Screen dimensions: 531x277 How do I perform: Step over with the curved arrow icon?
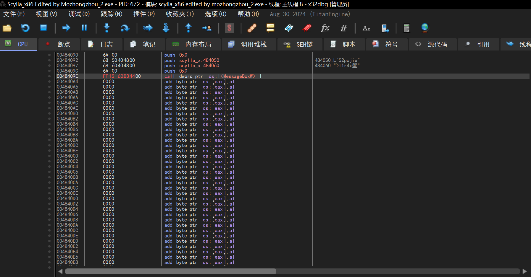125,28
